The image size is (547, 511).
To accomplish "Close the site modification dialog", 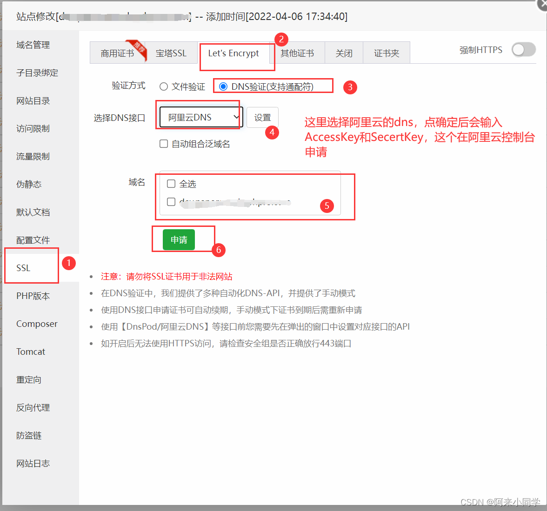I will 542,5.
